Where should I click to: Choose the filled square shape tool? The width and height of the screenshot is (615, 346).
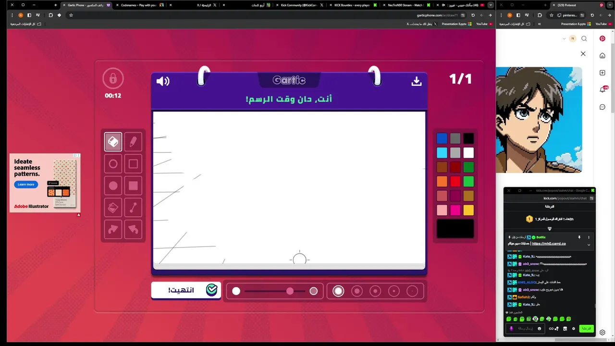point(134,186)
